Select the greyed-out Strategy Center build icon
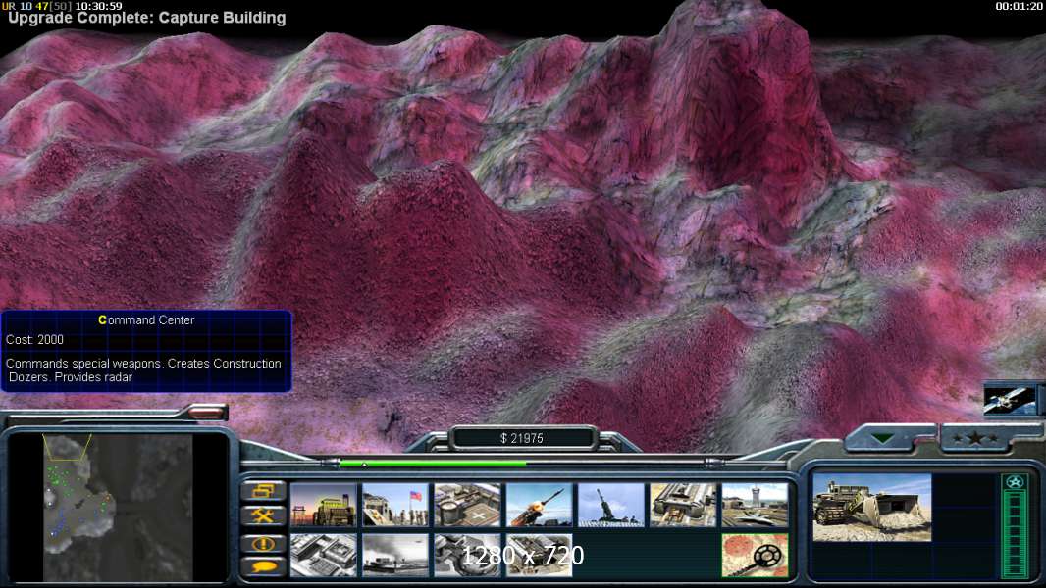1046x588 pixels. [x=324, y=555]
